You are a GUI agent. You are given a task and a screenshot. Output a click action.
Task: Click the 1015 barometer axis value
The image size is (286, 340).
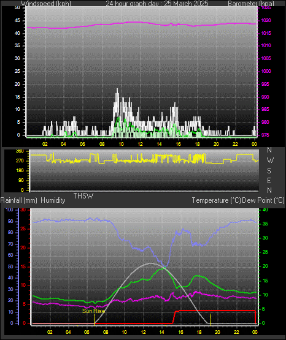(x=266, y=33)
